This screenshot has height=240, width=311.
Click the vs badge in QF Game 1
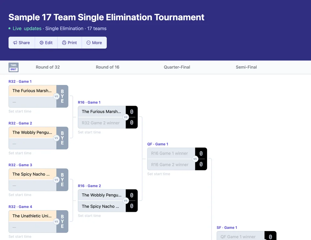pos(195,159)
